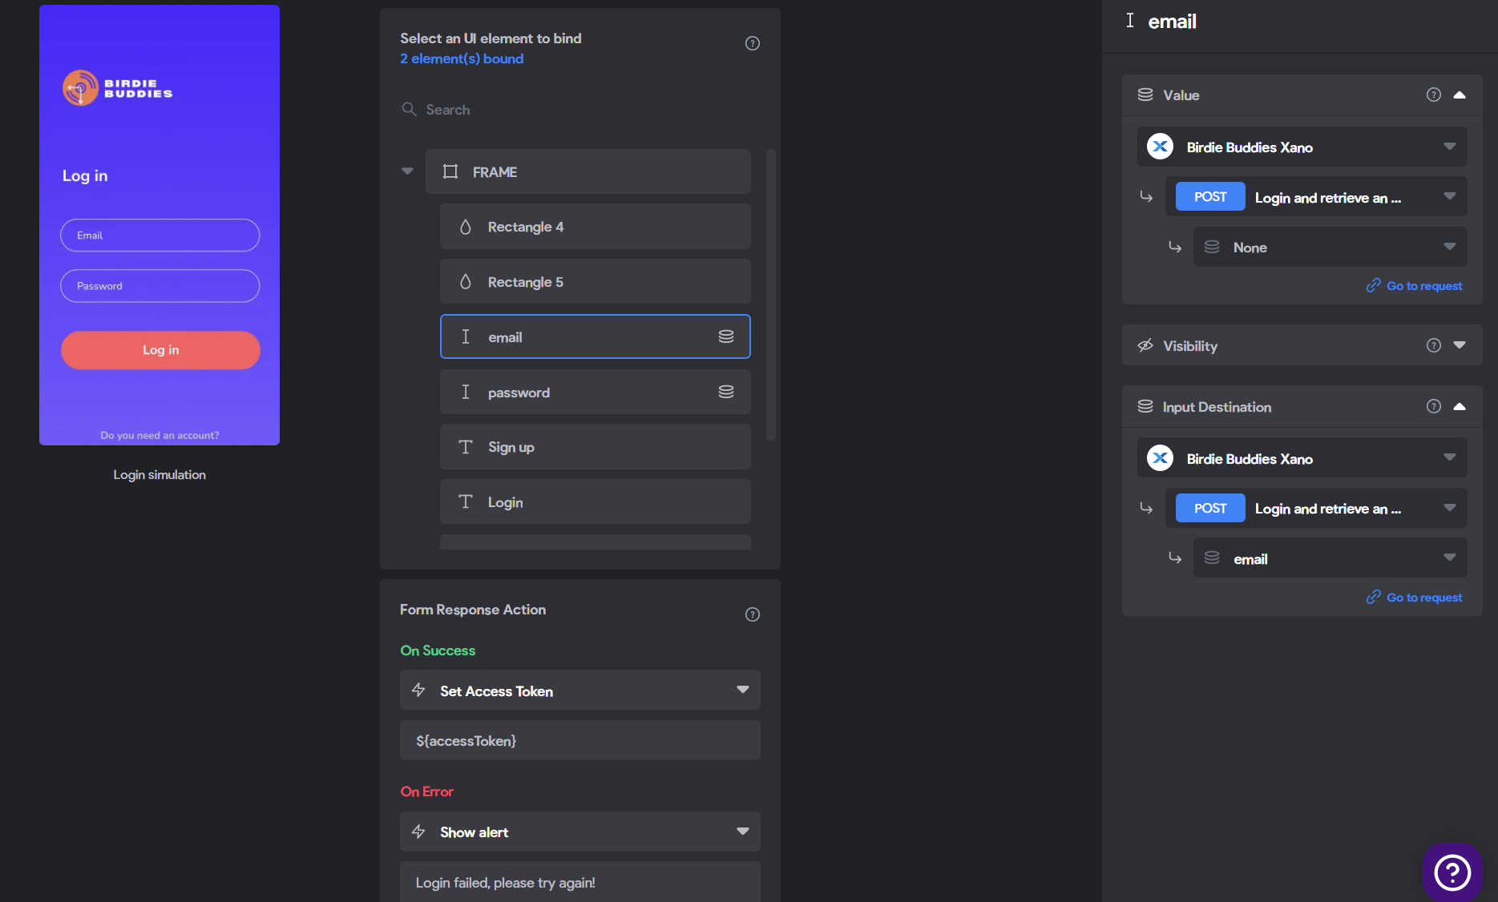Click help icon for Form Response Action
The height and width of the screenshot is (902, 1498).
pos(752,614)
